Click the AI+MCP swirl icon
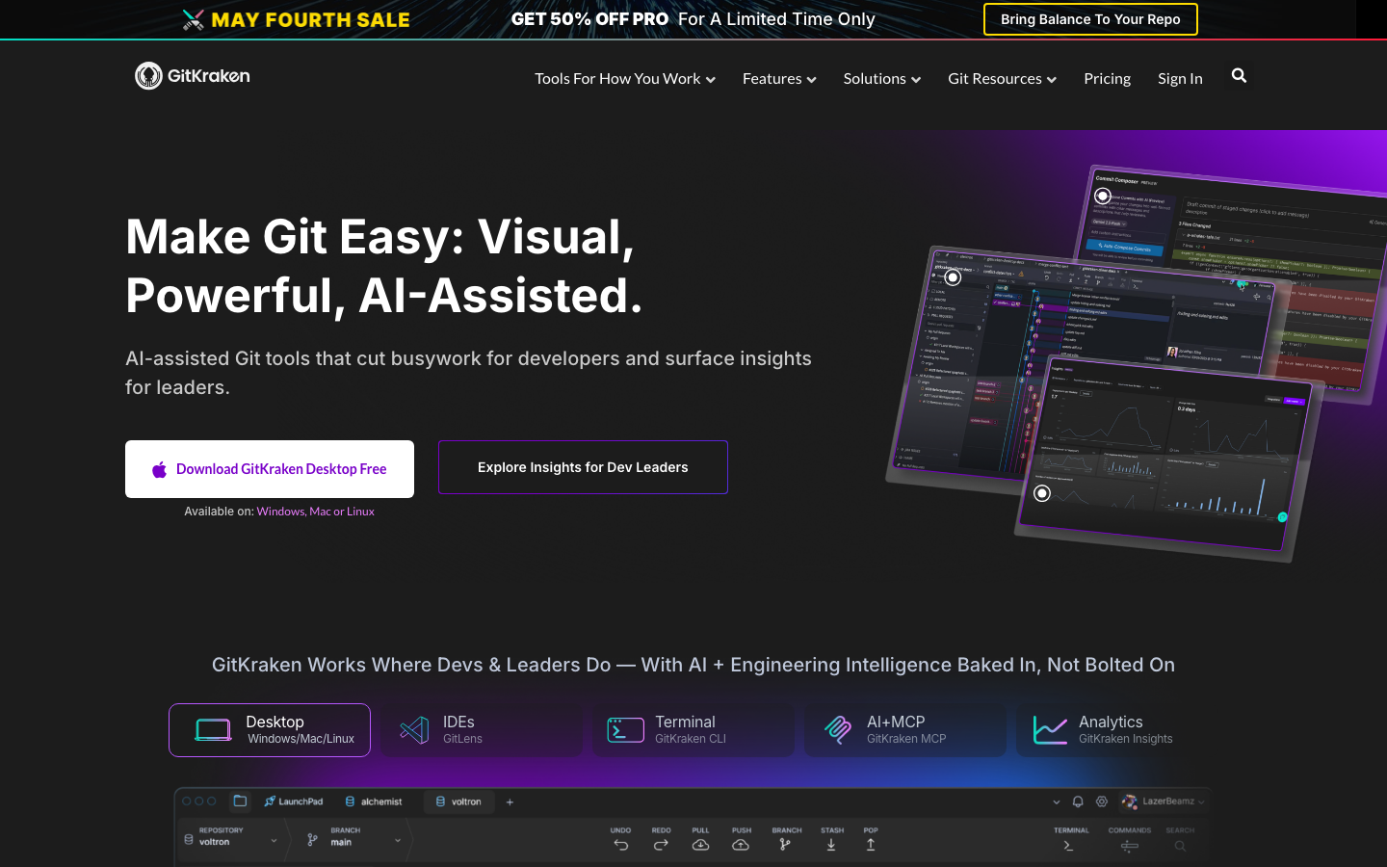The height and width of the screenshot is (867, 1387). (838, 730)
